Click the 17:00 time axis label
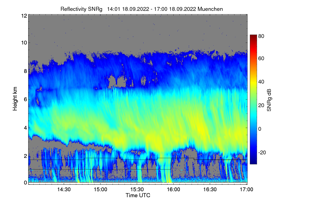This screenshot has width=325, height=217. click(x=247, y=189)
